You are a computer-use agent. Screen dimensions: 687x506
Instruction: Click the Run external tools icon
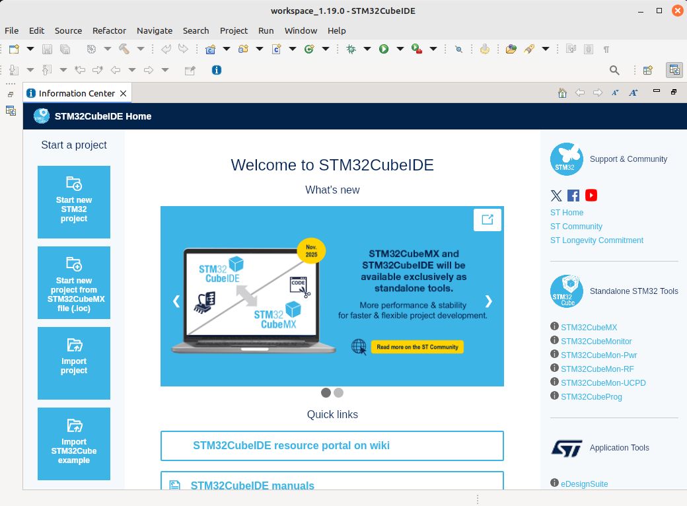coord(417,49)
